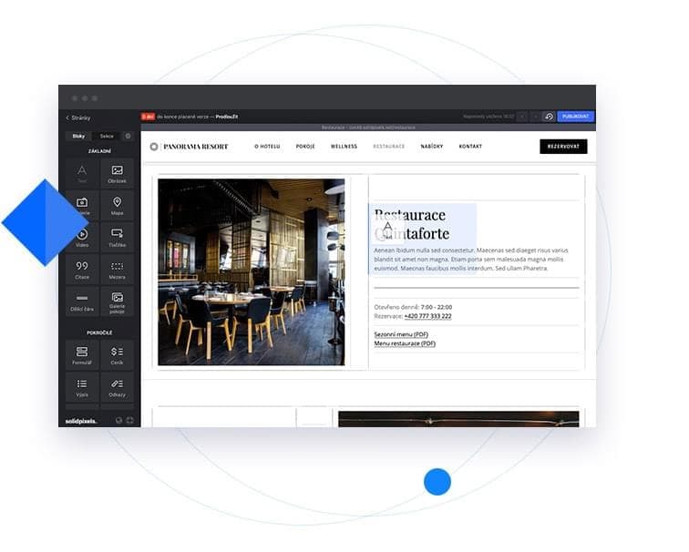This screenshot has width=689, height=552.
Task: Open the WELLNESS menu item
Action: 344,147
